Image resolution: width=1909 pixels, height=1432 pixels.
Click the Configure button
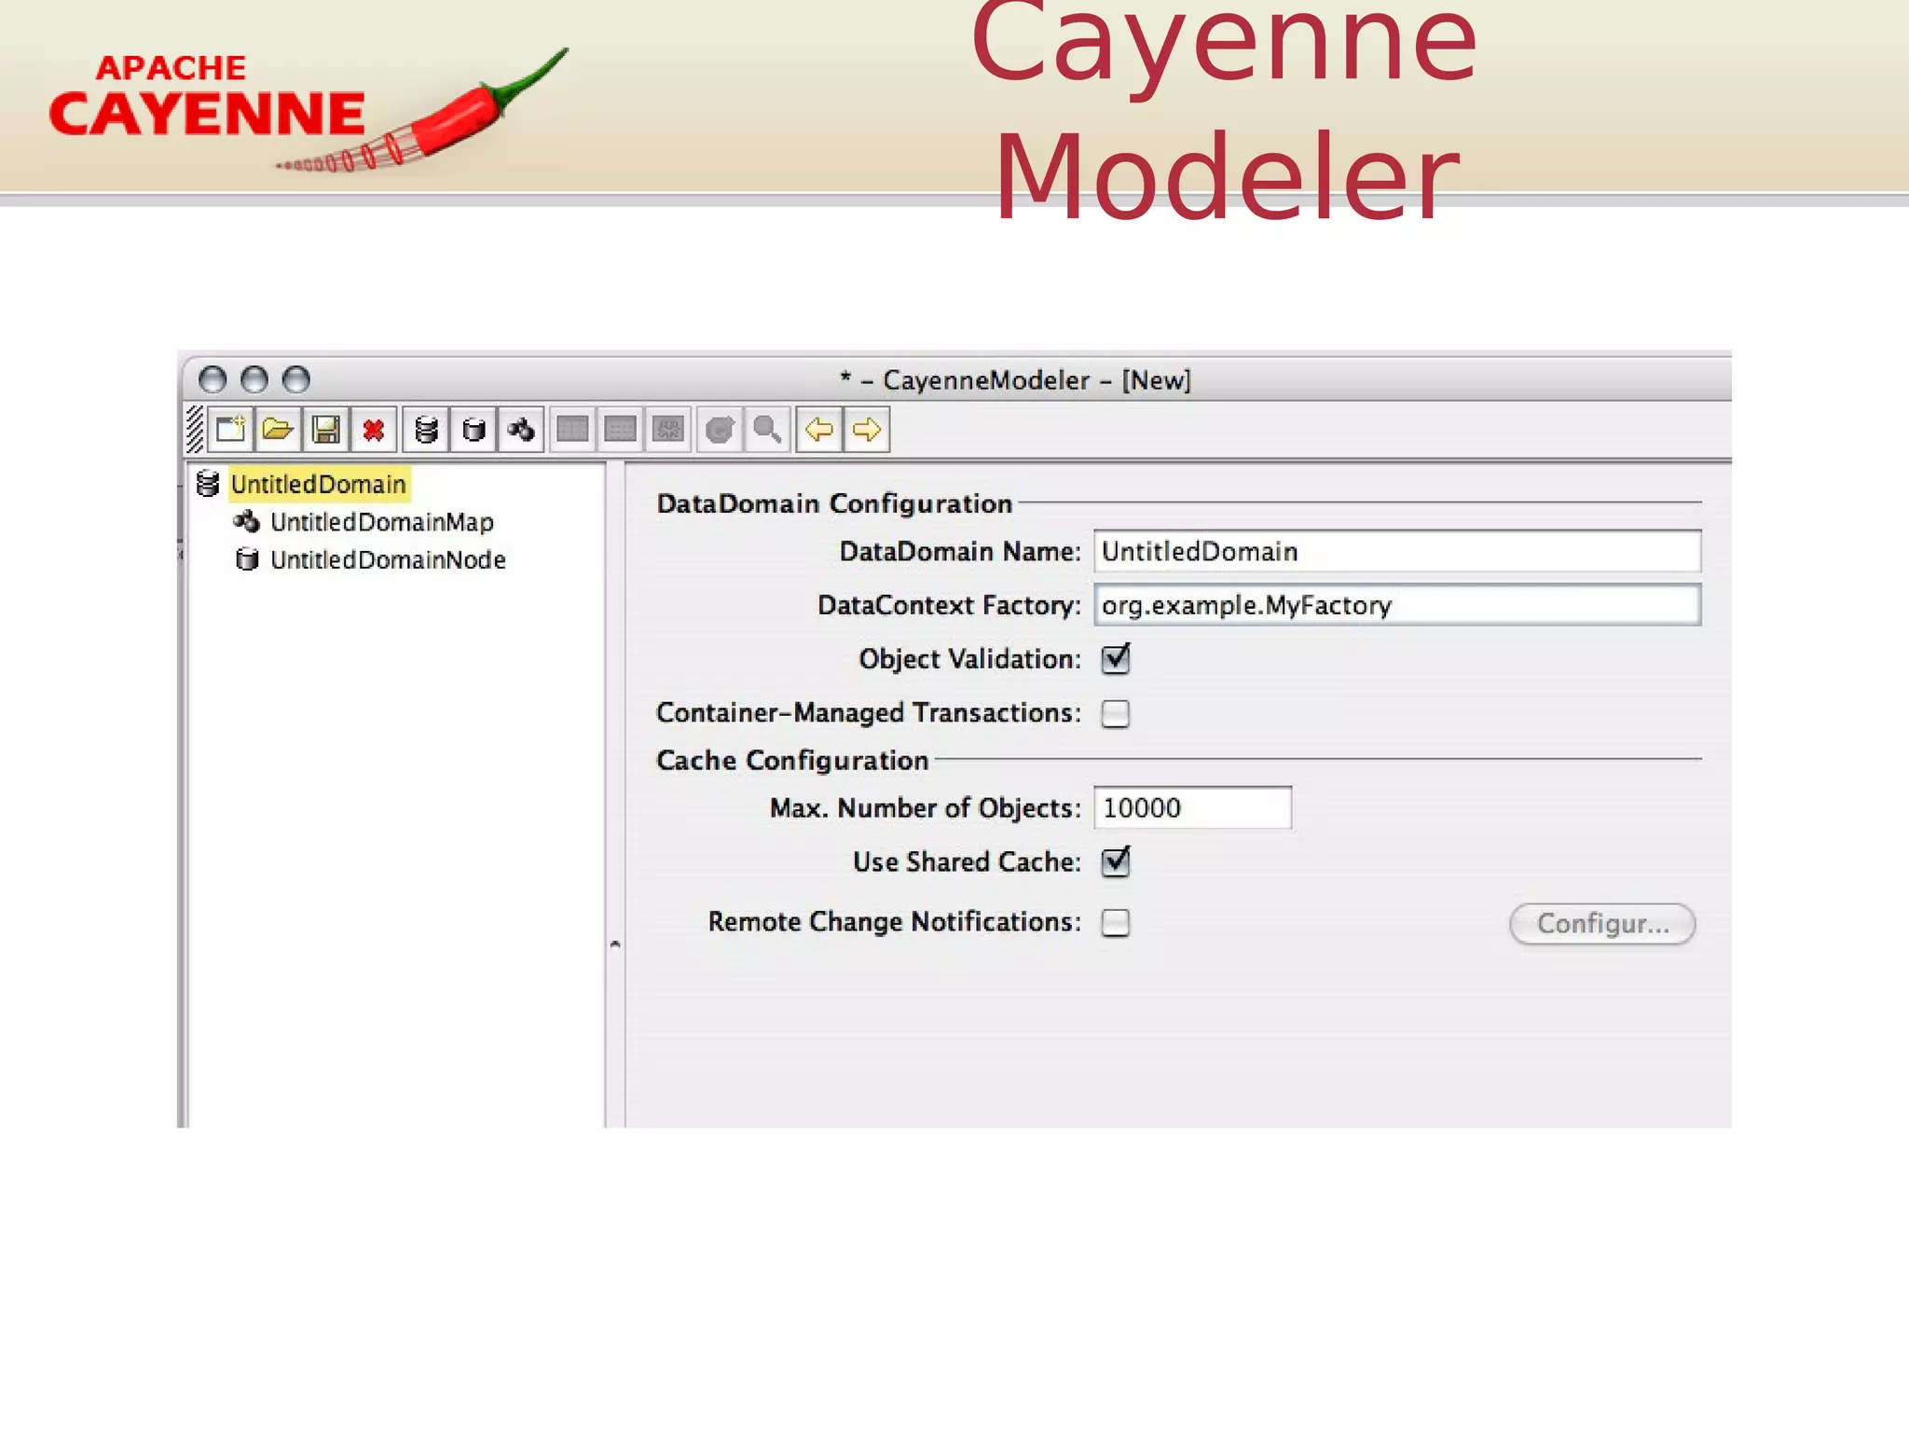(1602, 924)
